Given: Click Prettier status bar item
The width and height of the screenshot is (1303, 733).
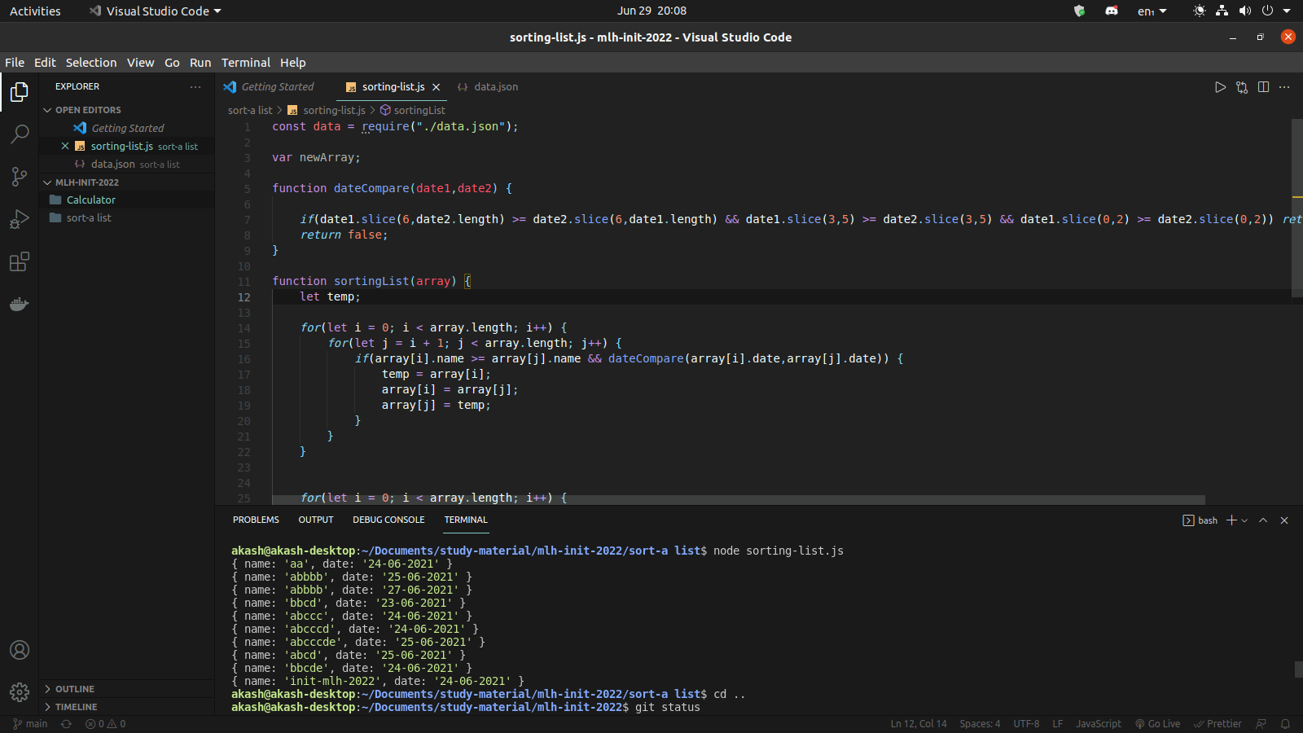Looking at the screenshot, I should (x=1217, y=724).
